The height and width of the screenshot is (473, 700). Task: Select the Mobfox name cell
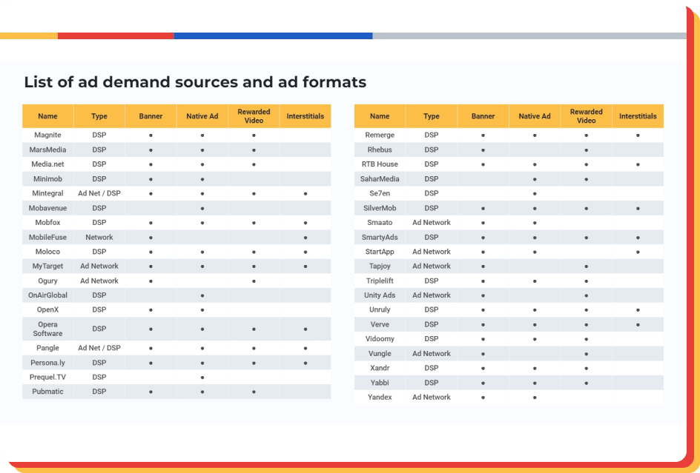tap(47, 223)
